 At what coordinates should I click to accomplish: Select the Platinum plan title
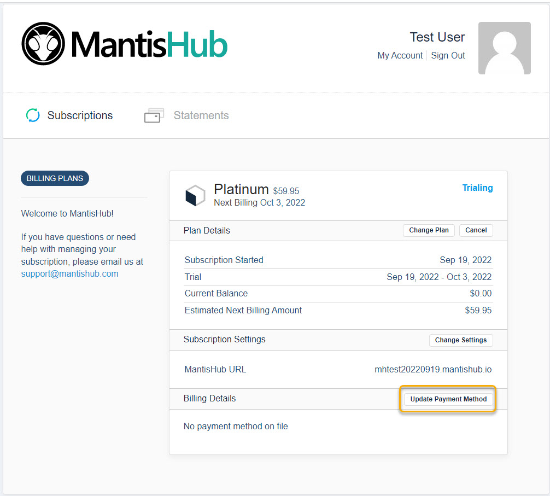coord(241,189)
